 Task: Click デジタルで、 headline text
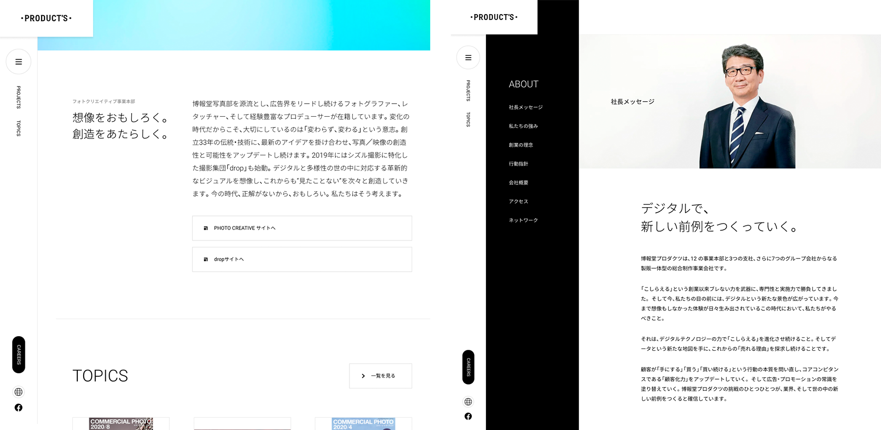pos(675,209)
